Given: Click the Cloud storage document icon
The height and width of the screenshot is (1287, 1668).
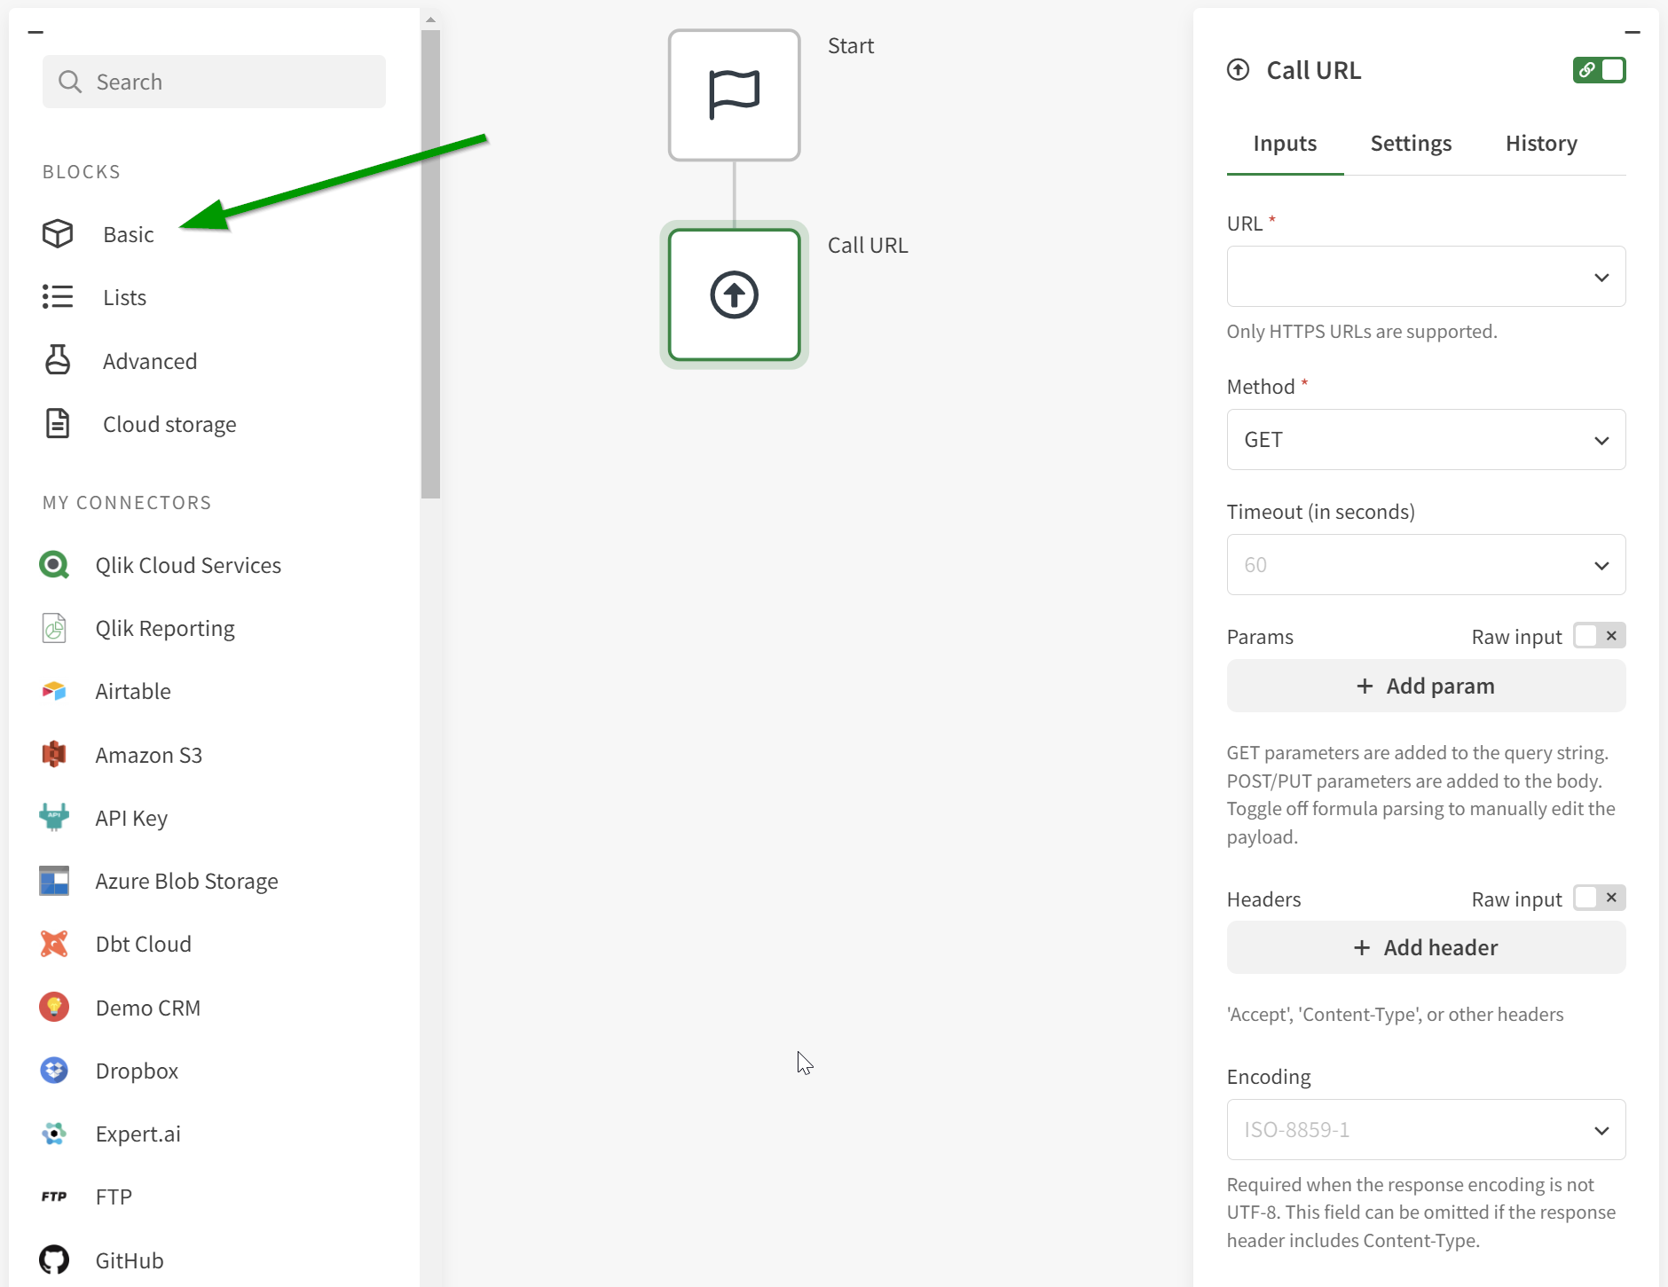Looking at the screenshot, I should [x=58, y=424].
